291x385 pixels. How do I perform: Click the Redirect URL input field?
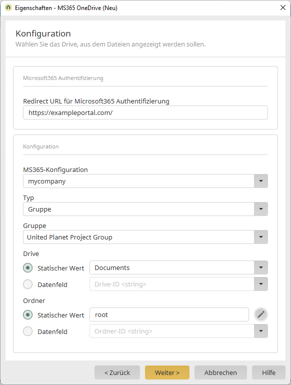[145, 112]
